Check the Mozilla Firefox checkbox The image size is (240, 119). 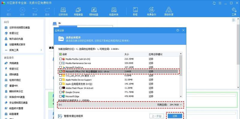(61, 59)
